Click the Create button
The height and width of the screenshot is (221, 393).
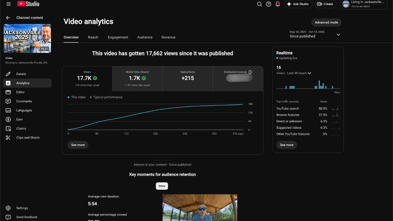325,4
